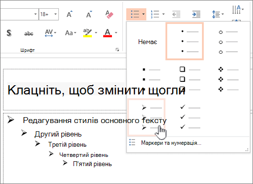Expand the font color dropdown arrow

click(x=116, y=33)
